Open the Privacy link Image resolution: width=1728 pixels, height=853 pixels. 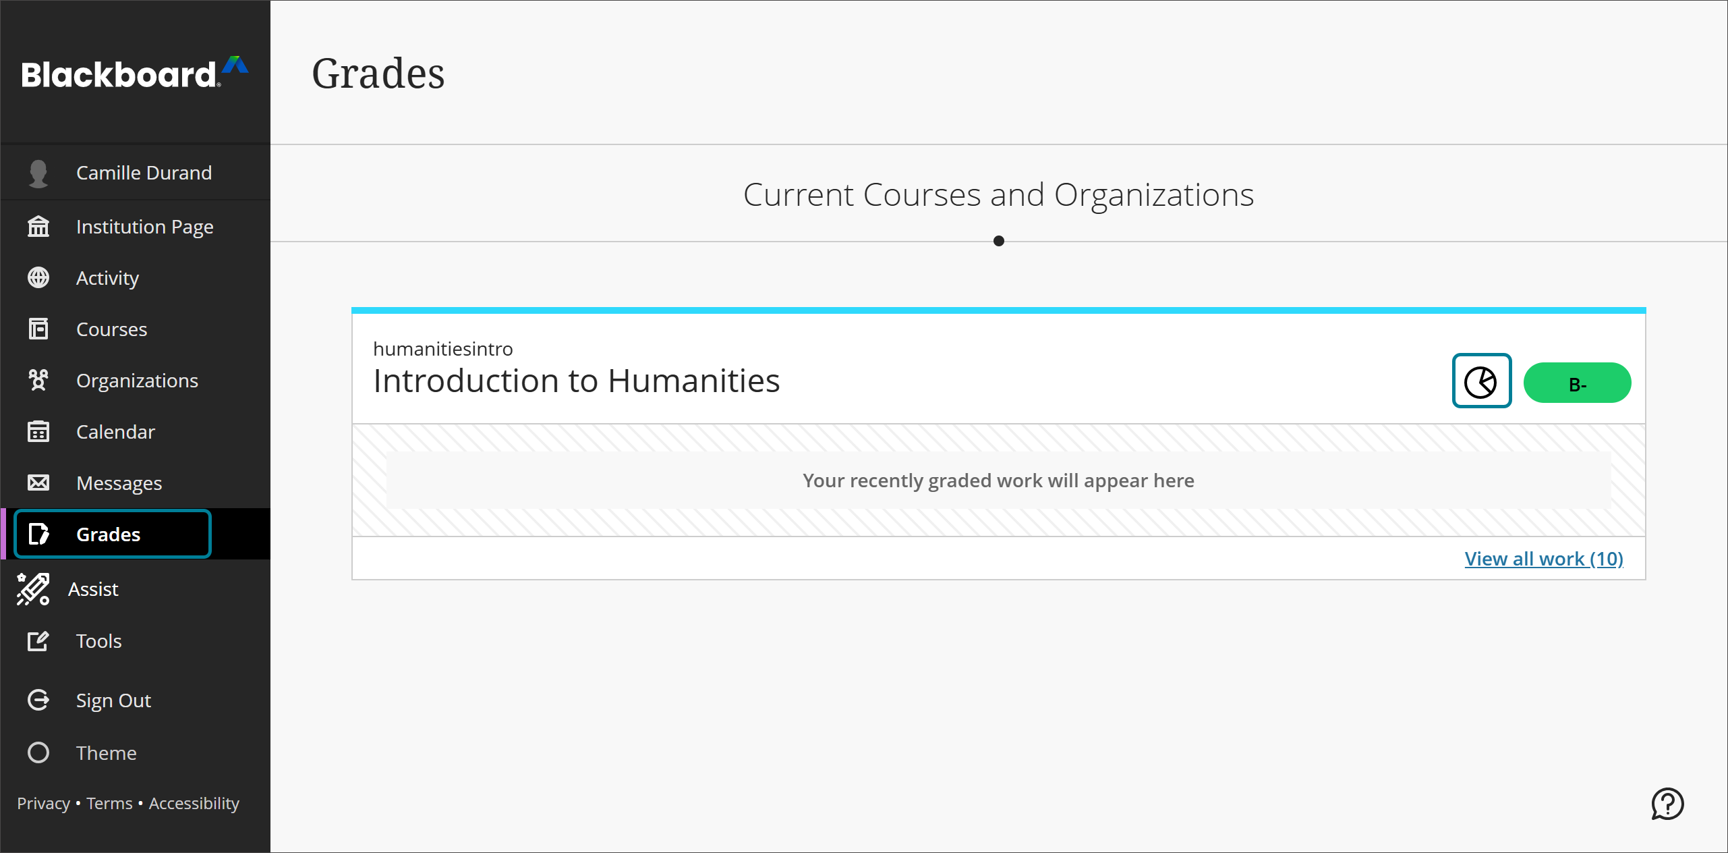42,803
